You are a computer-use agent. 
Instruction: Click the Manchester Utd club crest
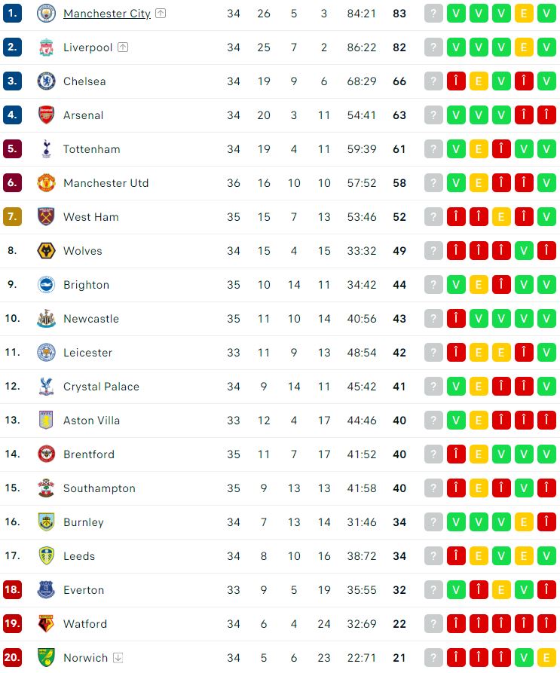click(x=45, y=182)
